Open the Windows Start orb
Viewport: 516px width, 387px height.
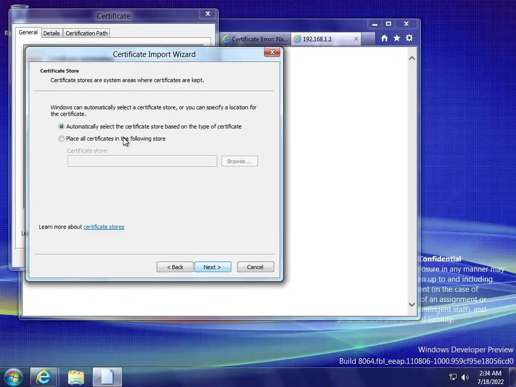[14, 377]
